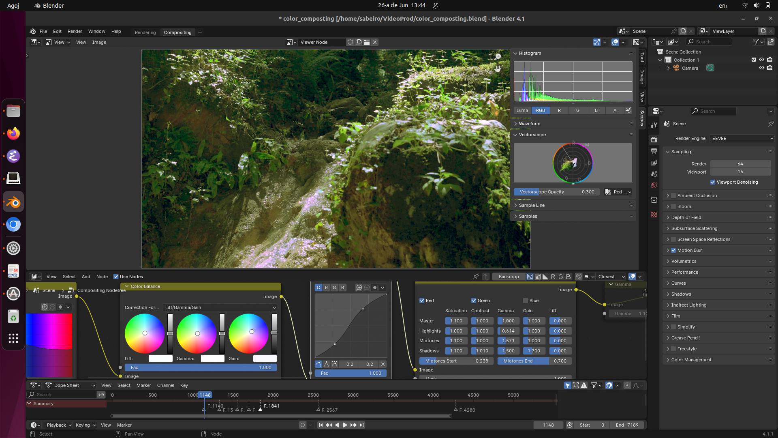Switch to the Rendering workspace tab
The width and height of the screenshot is (778, 438).
pos(145,32)
